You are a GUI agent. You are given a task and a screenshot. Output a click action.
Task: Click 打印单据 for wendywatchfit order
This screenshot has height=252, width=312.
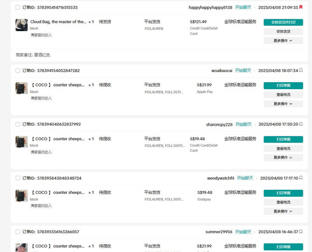(283, 193)
